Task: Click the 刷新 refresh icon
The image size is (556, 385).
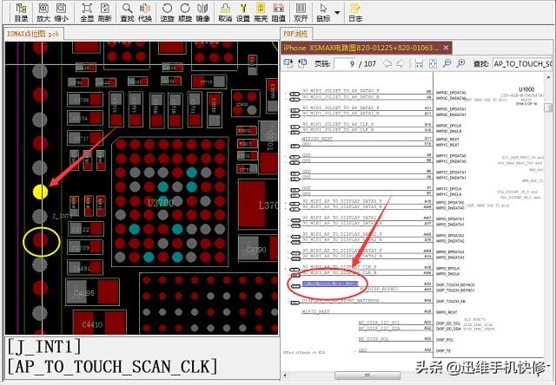Action: click(x=105, y=12)
